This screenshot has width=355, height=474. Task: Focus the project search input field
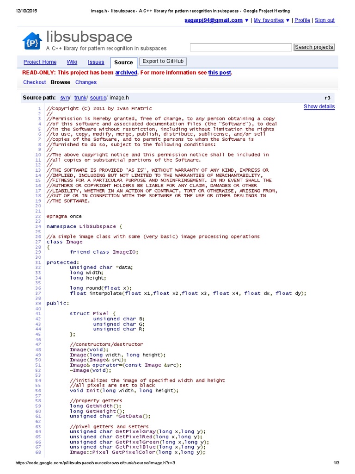pyautogui.click(x=240, y=47)
